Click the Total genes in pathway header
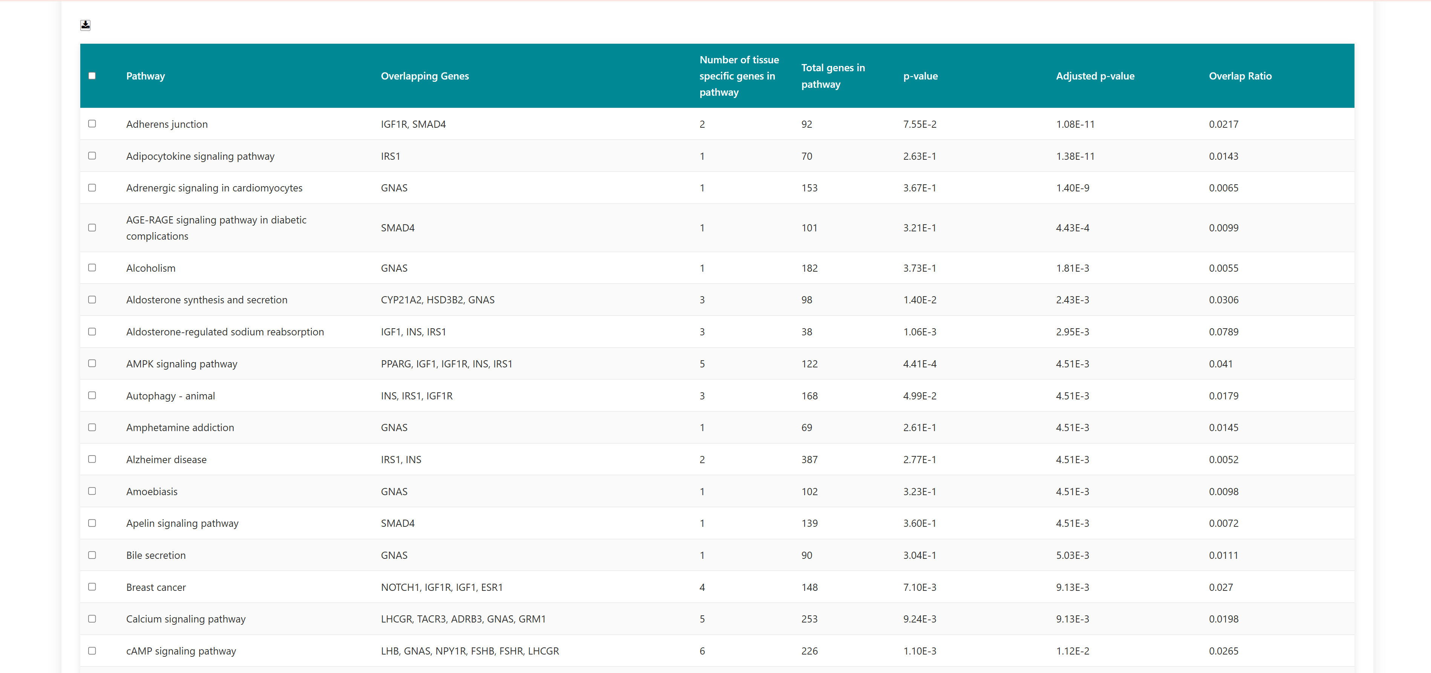 832,76
